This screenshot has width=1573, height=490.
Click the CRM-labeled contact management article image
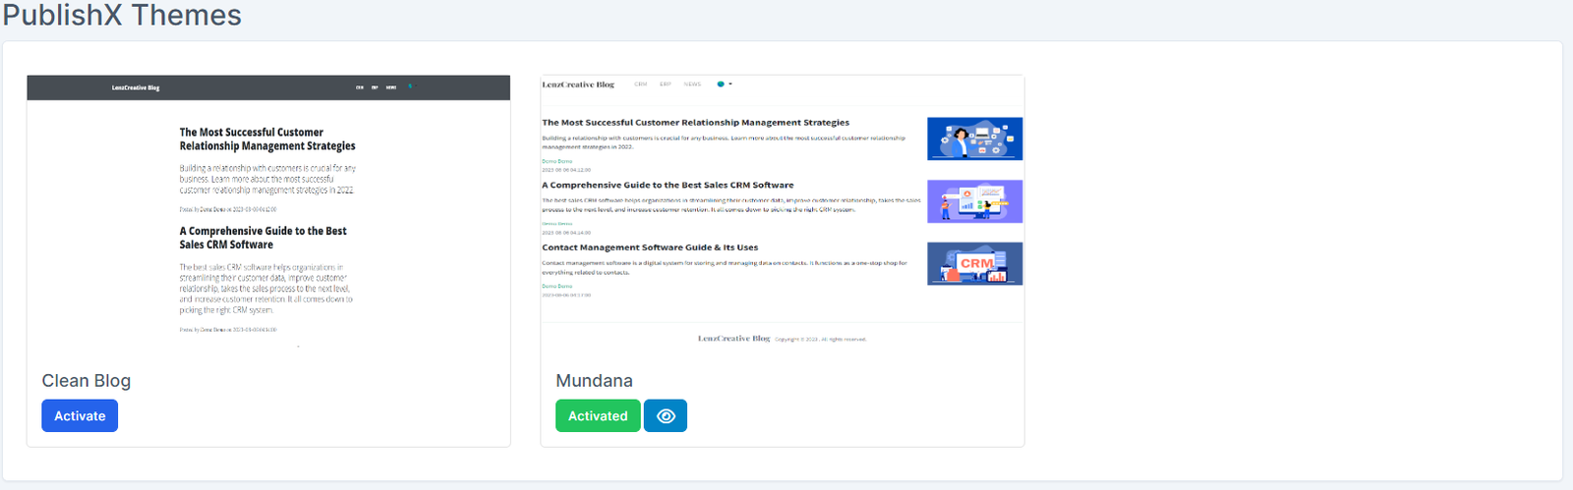(x=974, y=264)
